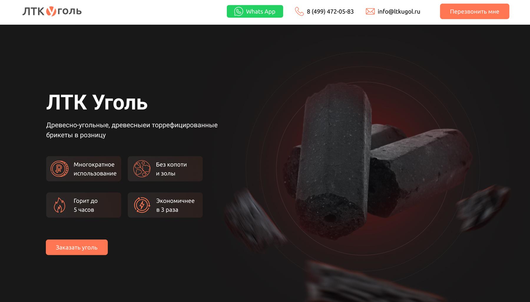
Task: Open the Whats App chat button
Action: tap(255, 11)
